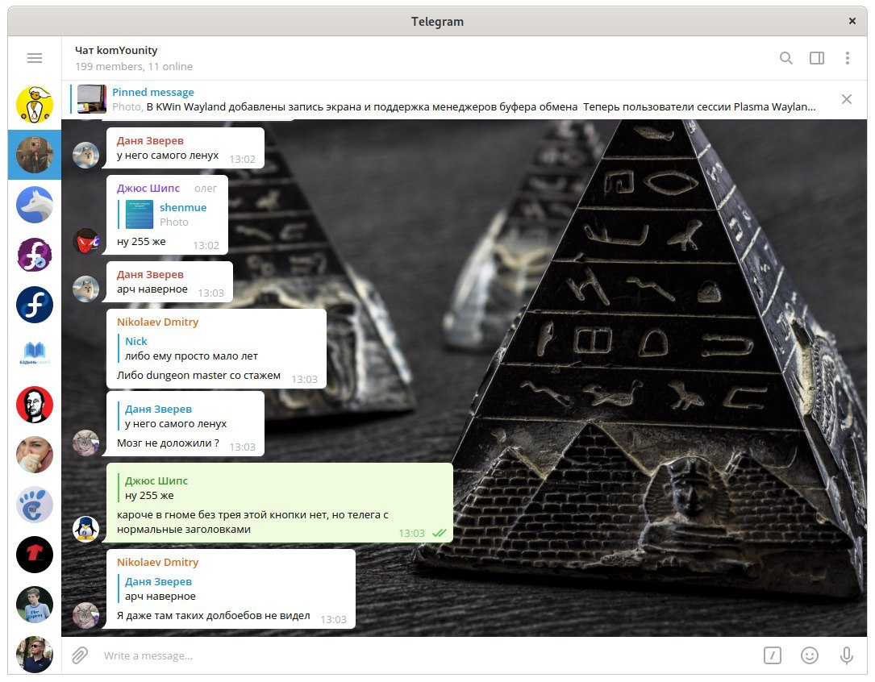The image size is (875, 682).
Task: Open the purple Fedora logo chat
Action: pos(35,255)
